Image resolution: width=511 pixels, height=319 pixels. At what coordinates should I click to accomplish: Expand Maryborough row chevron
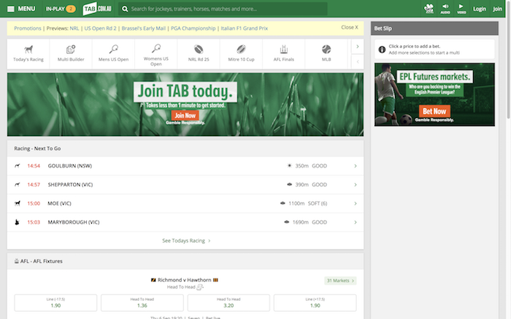coord(356,222)
